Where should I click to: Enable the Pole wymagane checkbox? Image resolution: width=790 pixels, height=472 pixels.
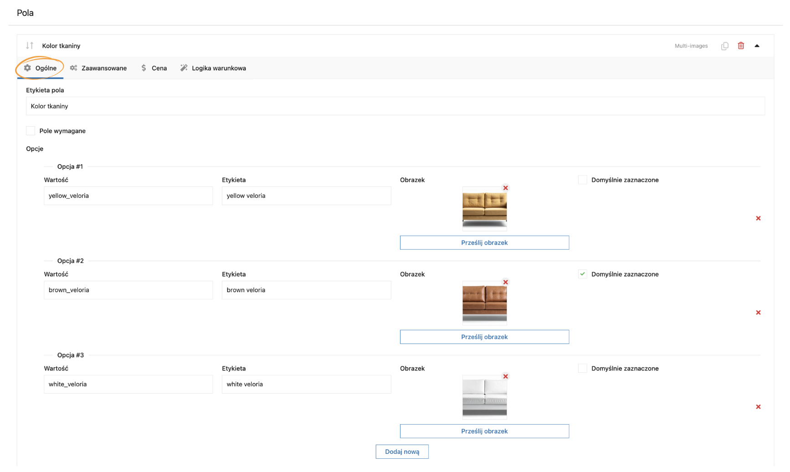tap(31, 131)
